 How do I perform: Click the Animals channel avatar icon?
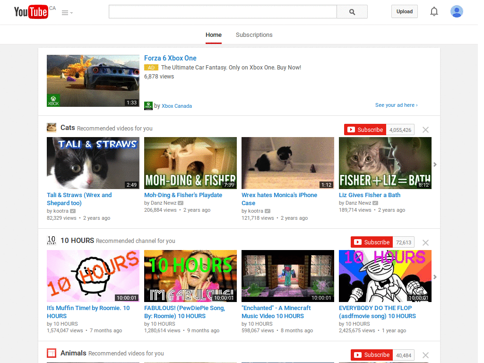click(x=52, y=353)
